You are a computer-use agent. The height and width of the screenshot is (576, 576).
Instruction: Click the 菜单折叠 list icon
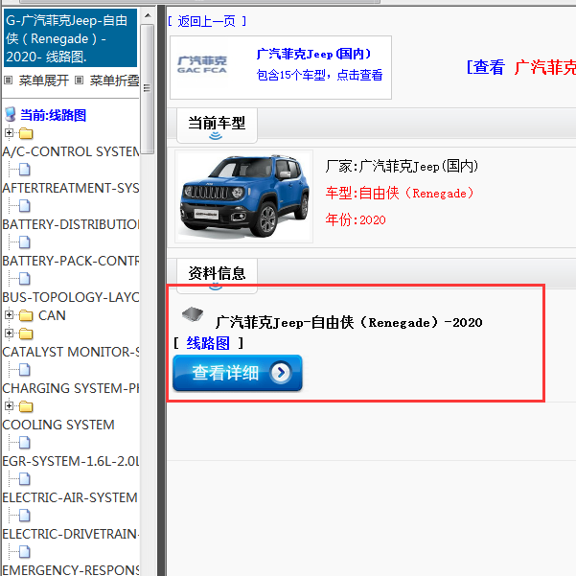[x=79, y=81]
